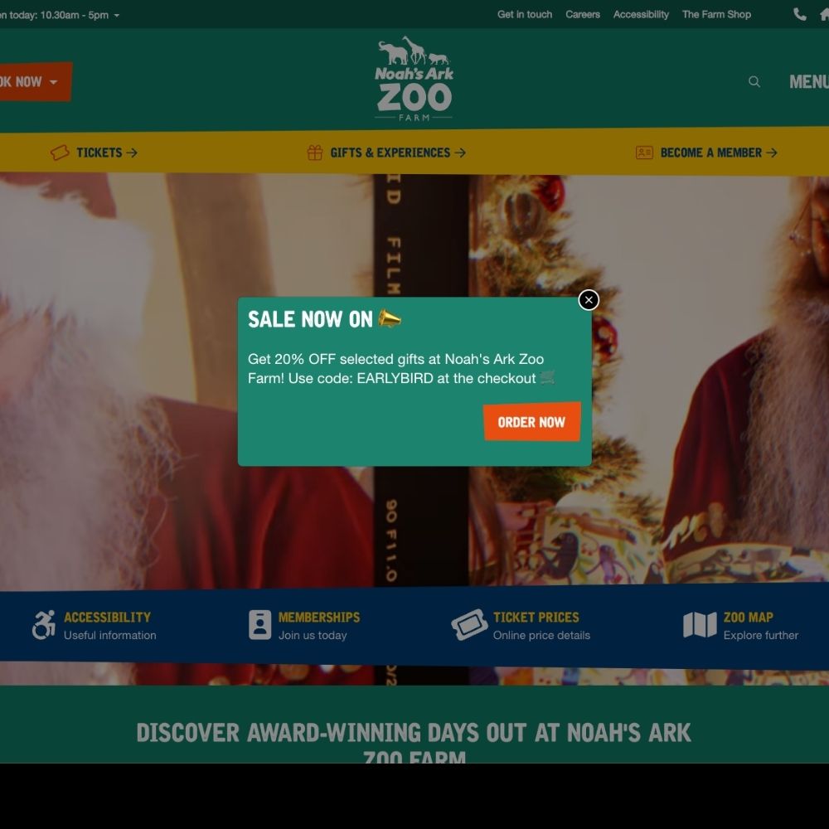Viewport: 829px width, 829px height.
Task: Open The Farm Shop link
Action: 716,14
